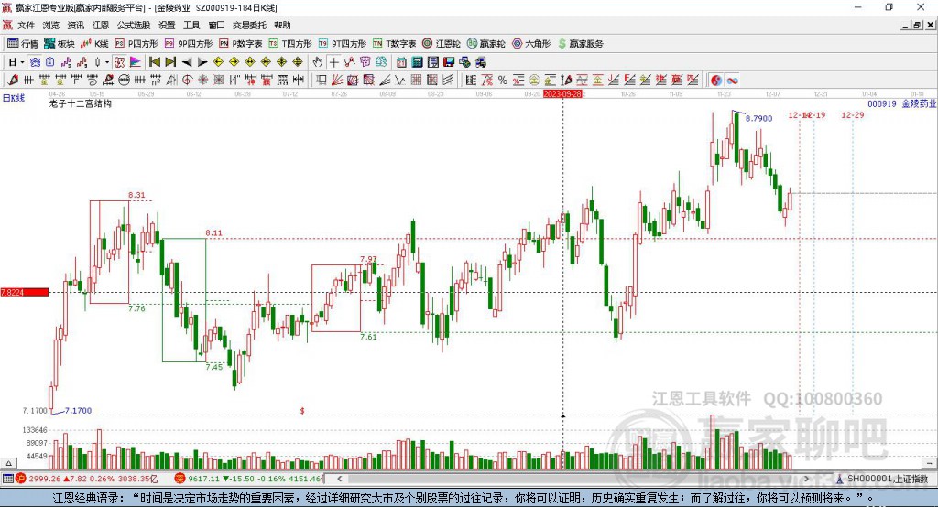Open the 公式选股 menu
Screen dimensions: 938x507
pos(134,25)
